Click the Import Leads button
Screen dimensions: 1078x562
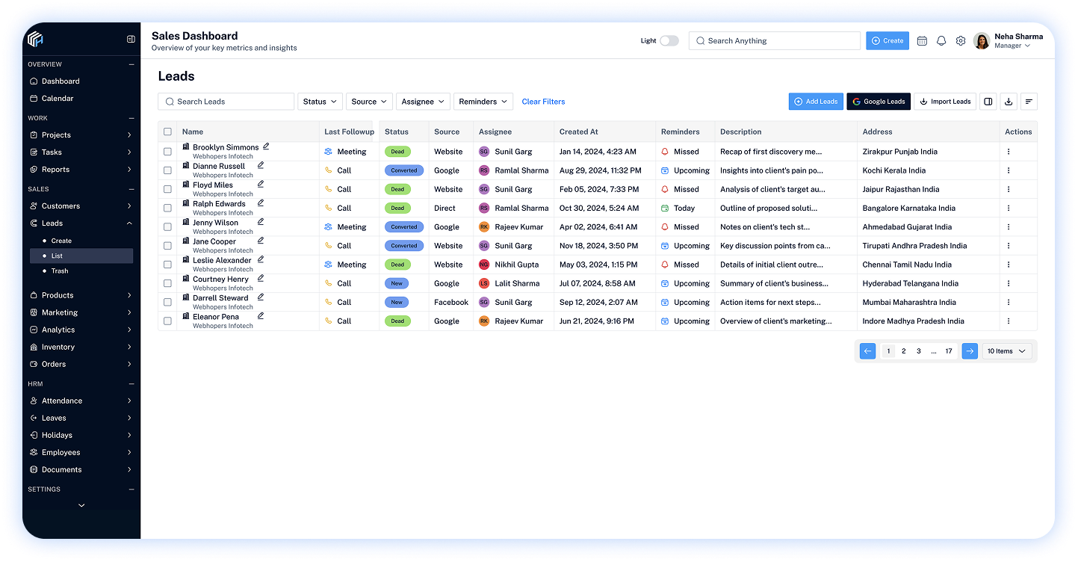point(945,102)
